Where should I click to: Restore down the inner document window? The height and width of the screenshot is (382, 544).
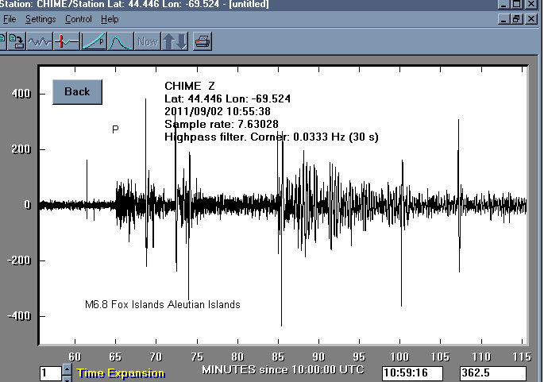(x=516, y=19)
